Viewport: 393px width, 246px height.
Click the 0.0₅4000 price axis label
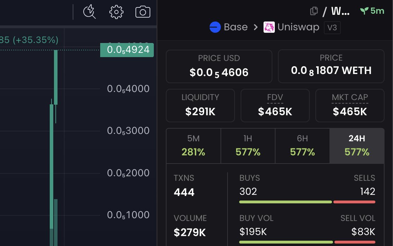(128, 89)
